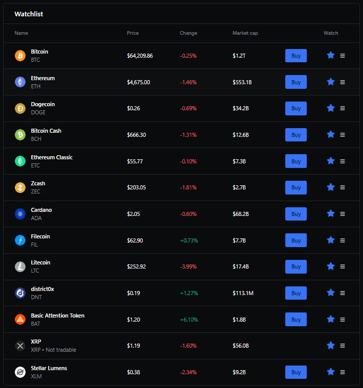Click the Basic Attention Token logo icon
The image size is (363, 388).
tap(20, 320)
